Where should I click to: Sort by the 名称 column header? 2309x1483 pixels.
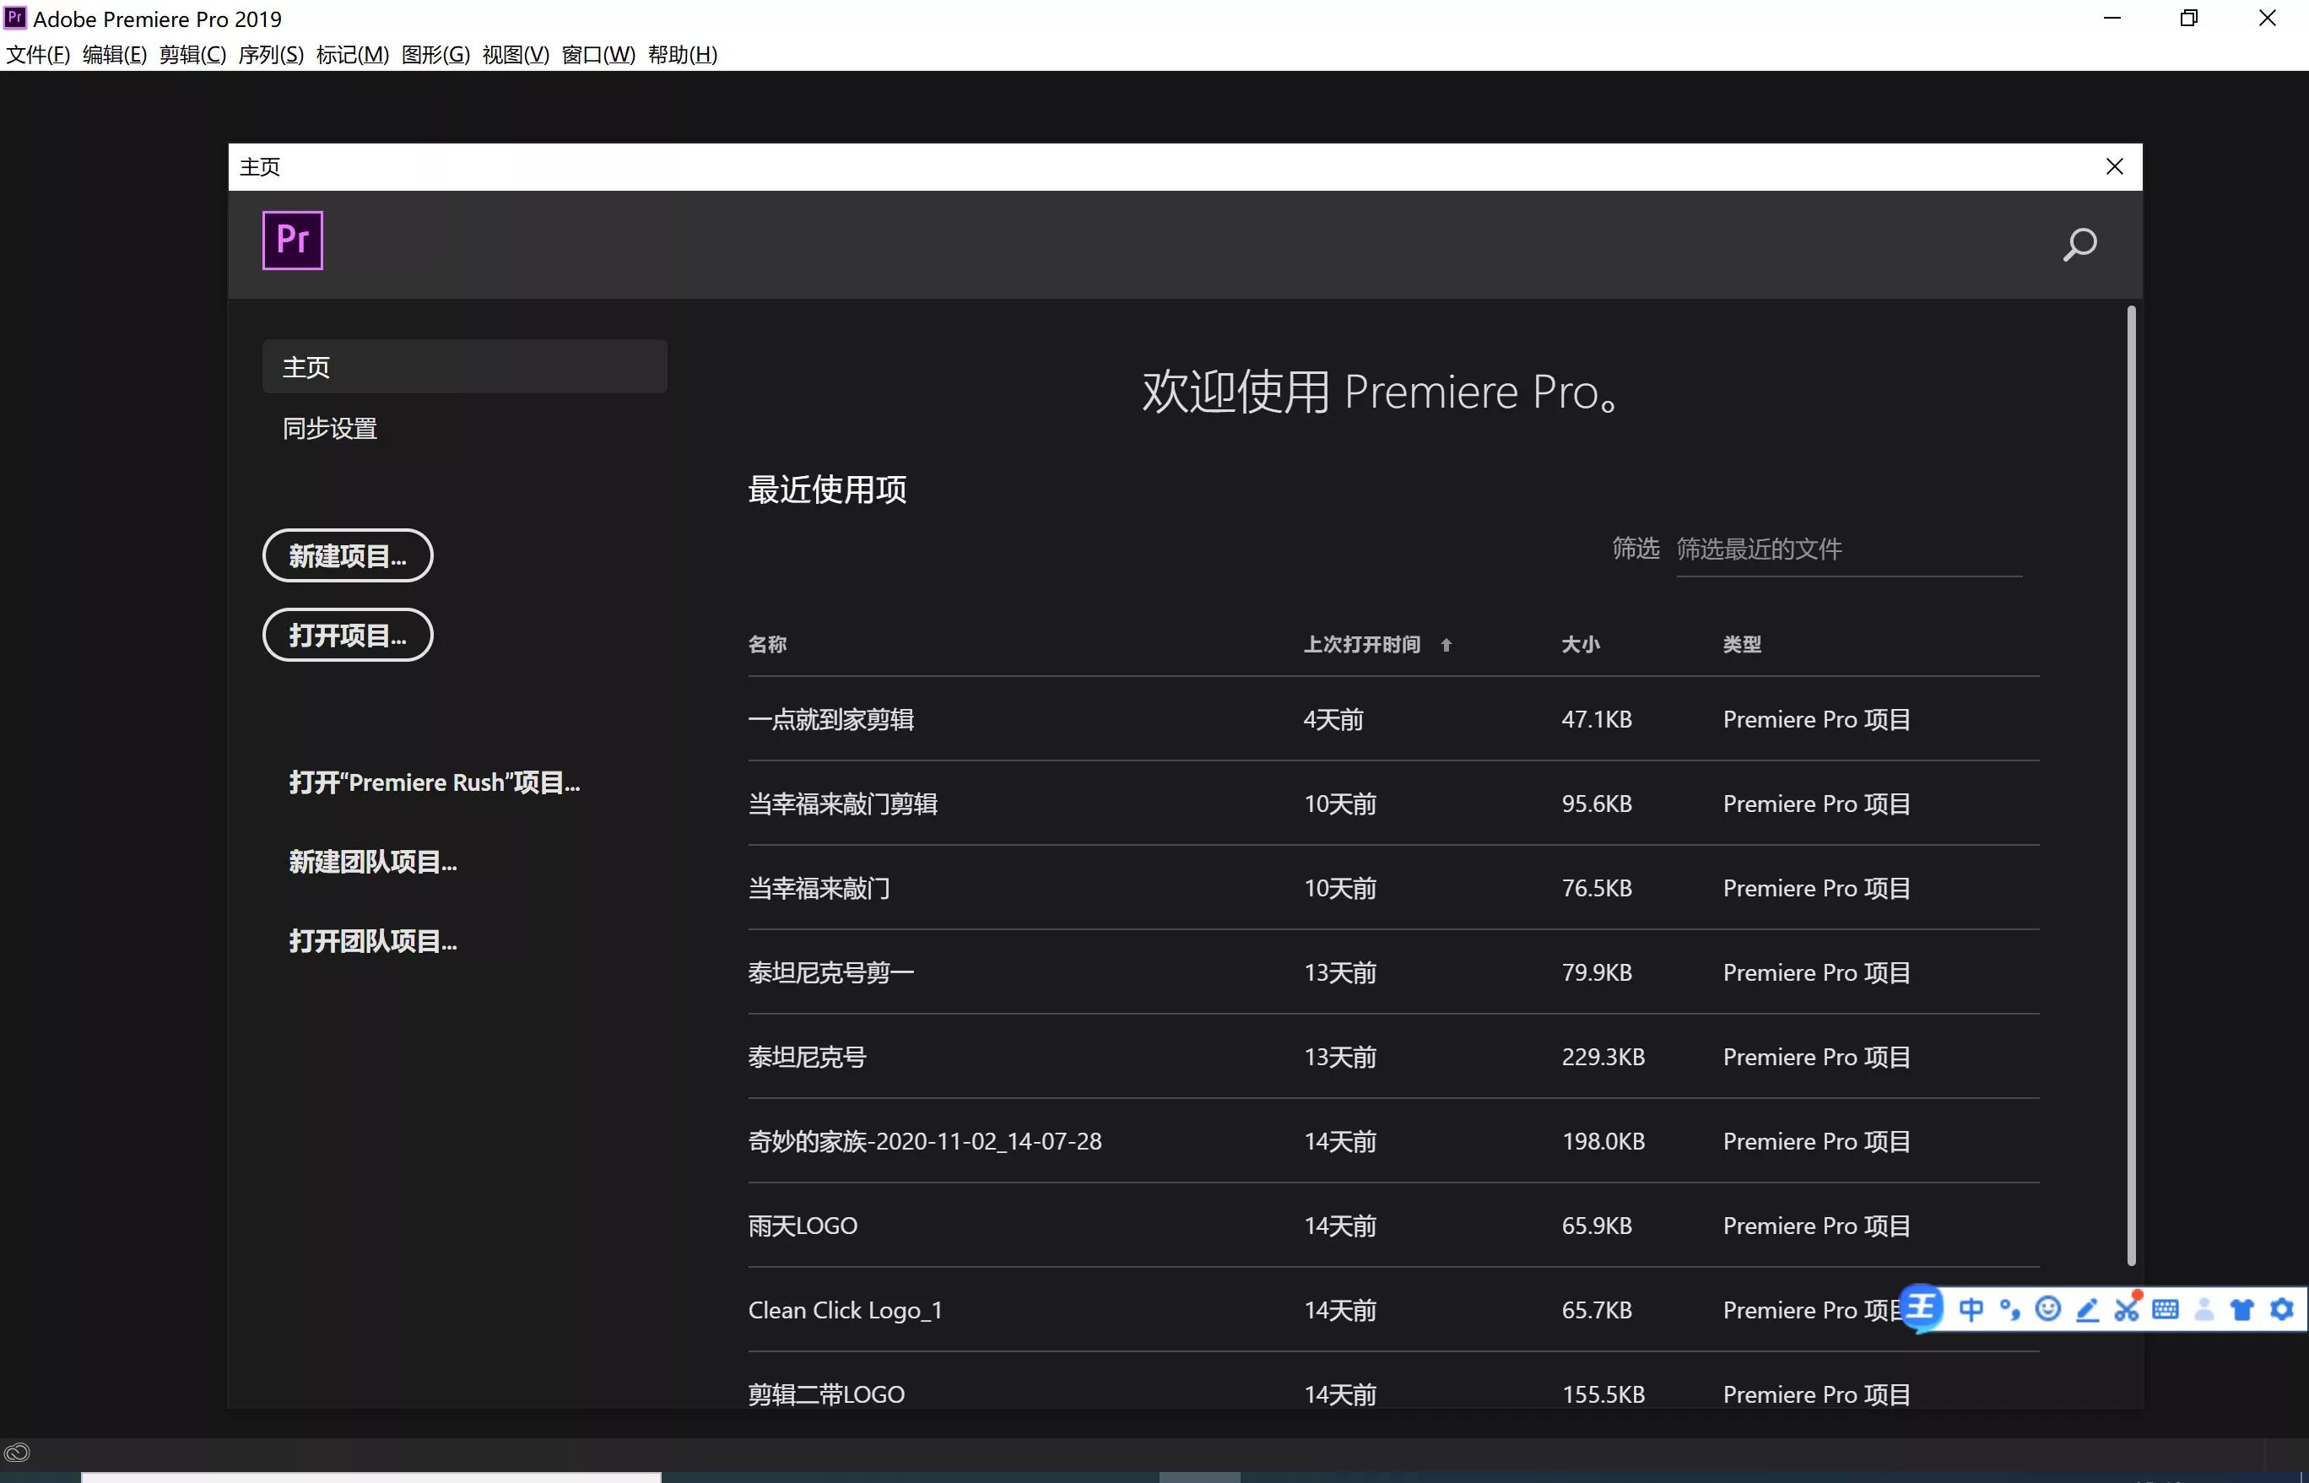point(767,644)
